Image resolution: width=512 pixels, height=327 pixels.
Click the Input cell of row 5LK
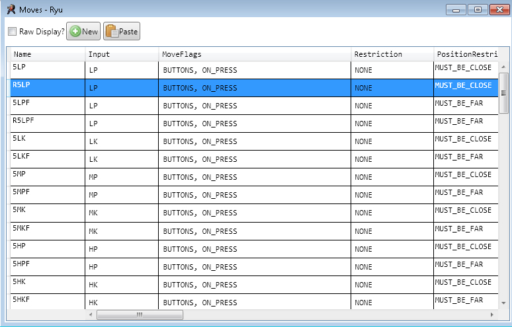[122, 141]
